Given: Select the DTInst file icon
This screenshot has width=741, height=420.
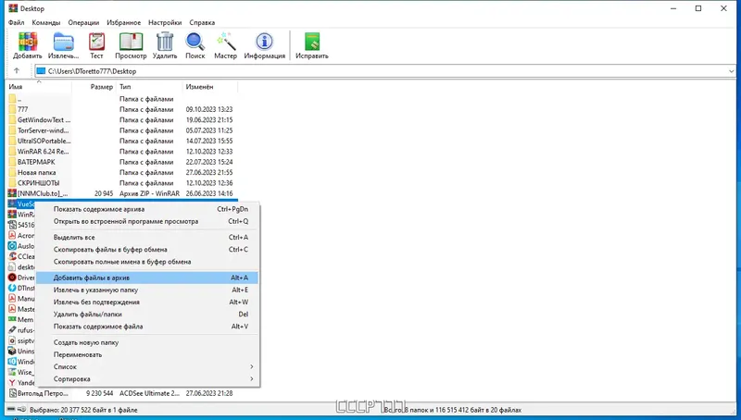Looking at the screenshot, I should [12, 288].
